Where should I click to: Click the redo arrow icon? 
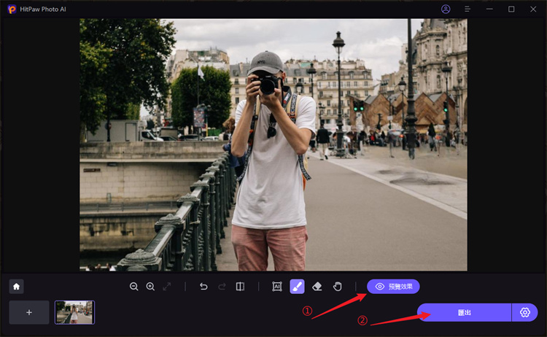tap(222, 287)
